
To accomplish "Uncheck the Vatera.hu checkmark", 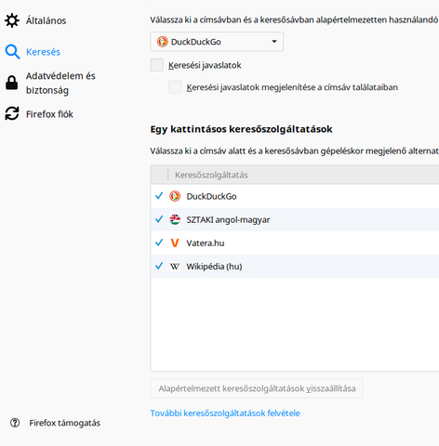I will pyautogui.click(x=159, y=243).
